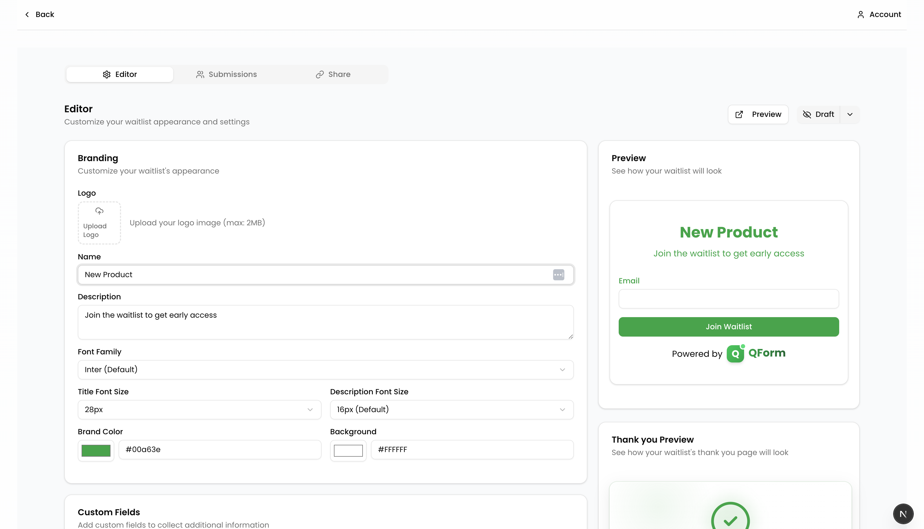Click the people icon on Submissions tab
Image resolution: width=924 pixels, height=529 pixels.
point(200,74)
